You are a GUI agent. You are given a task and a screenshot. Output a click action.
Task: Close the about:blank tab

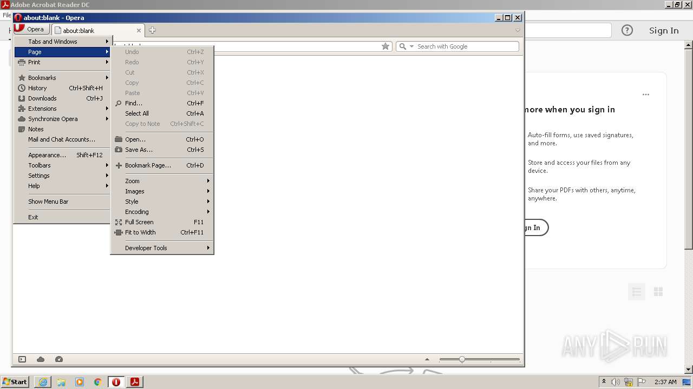pos(139,31)
